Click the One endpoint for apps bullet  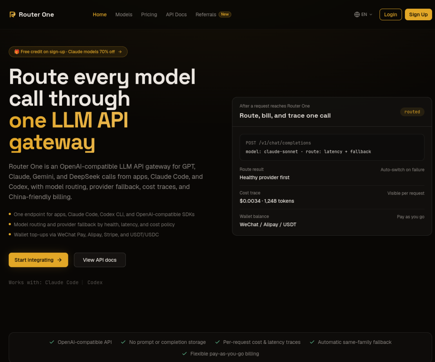tap(104, 214)
